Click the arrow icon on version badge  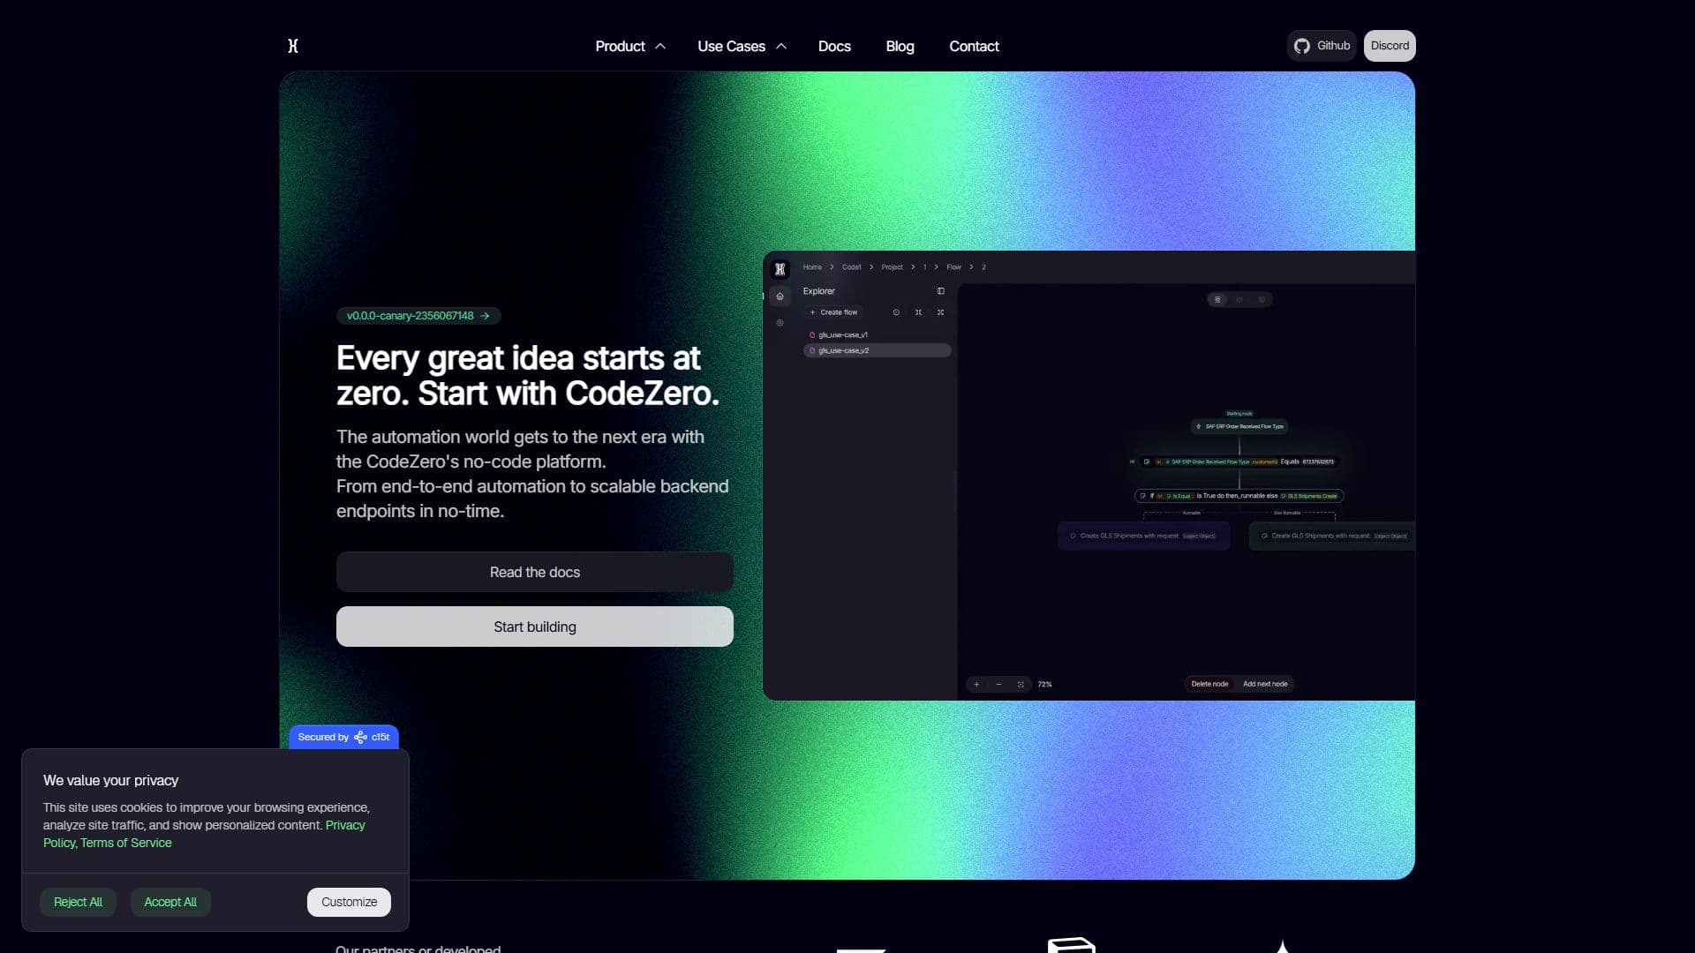click(x=485, y=316)
